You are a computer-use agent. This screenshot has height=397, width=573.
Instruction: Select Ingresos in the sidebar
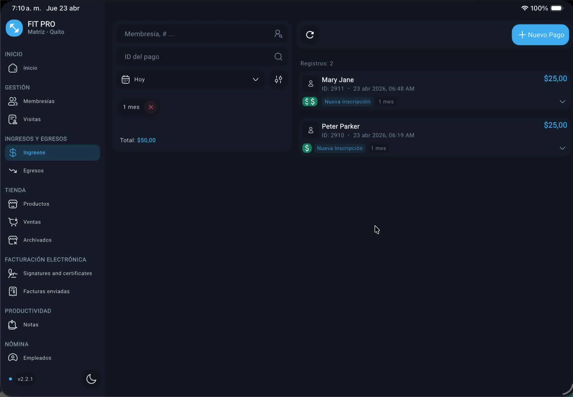click(52, 153)
